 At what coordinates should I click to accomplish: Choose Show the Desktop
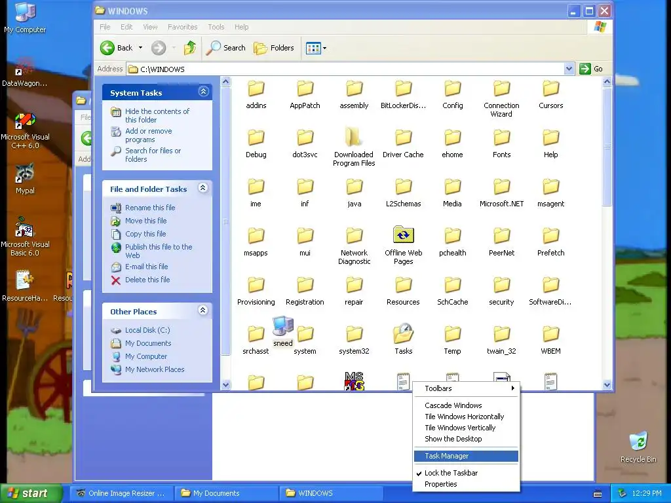[466, 439]
